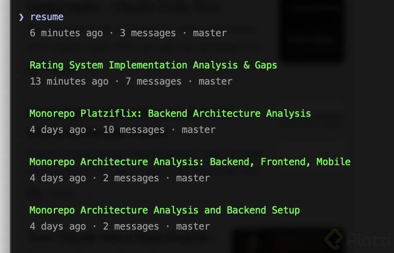Click the "3 messages" count label
The image size is (394, 253).
pos(148,33)
